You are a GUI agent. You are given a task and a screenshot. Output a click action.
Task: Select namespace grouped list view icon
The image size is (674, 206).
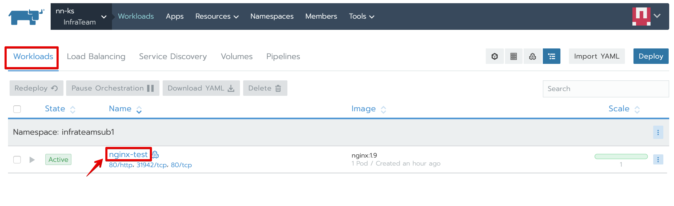[551, 56]
